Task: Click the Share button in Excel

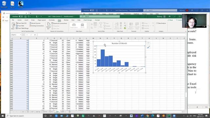Action: tap(170, 20)
